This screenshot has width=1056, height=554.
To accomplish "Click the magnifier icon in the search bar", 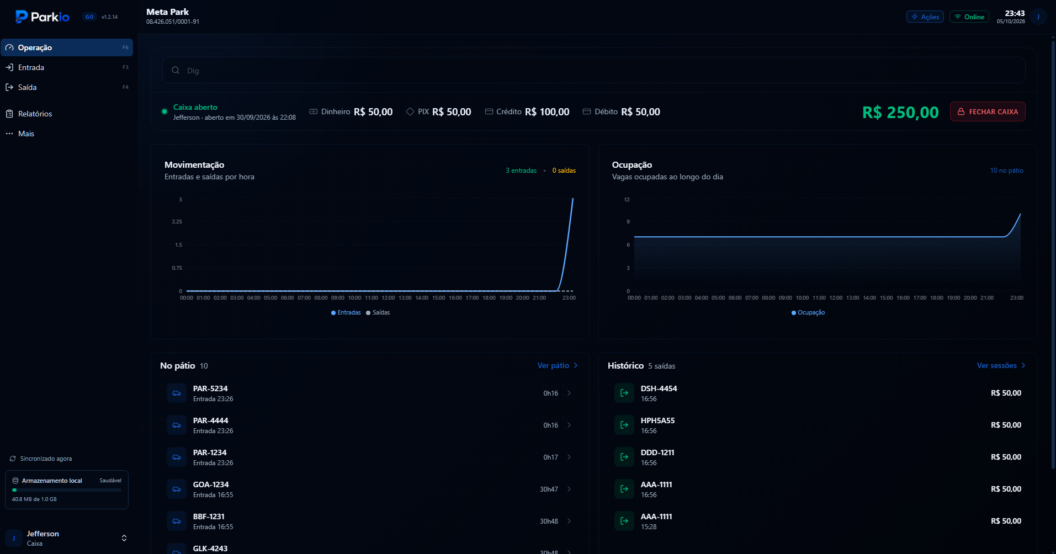I will click(176, 70).
